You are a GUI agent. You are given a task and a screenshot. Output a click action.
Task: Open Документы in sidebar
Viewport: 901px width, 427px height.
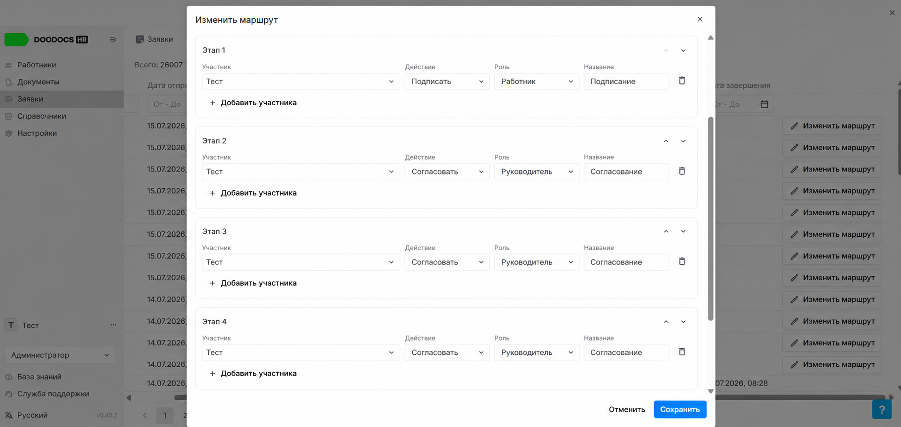click(61, 82)
